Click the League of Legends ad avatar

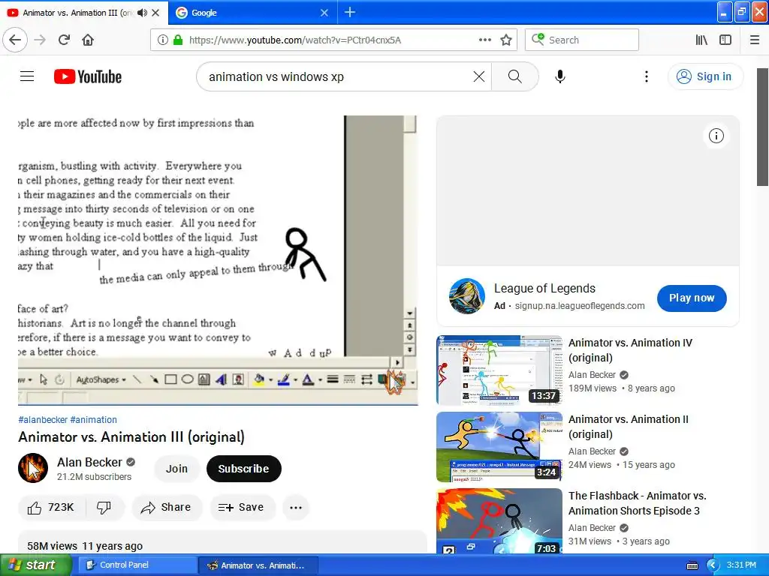click(467, 296)
